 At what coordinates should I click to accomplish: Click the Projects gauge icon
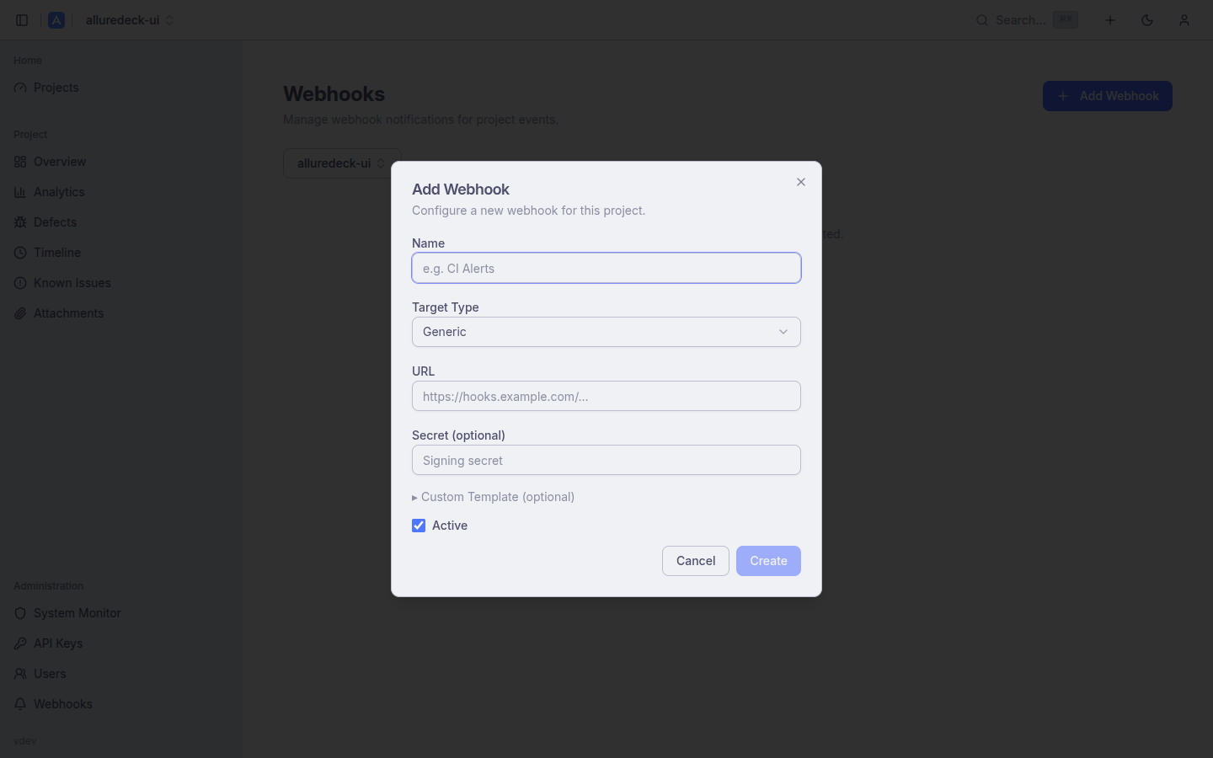click(x=20, y=88)
